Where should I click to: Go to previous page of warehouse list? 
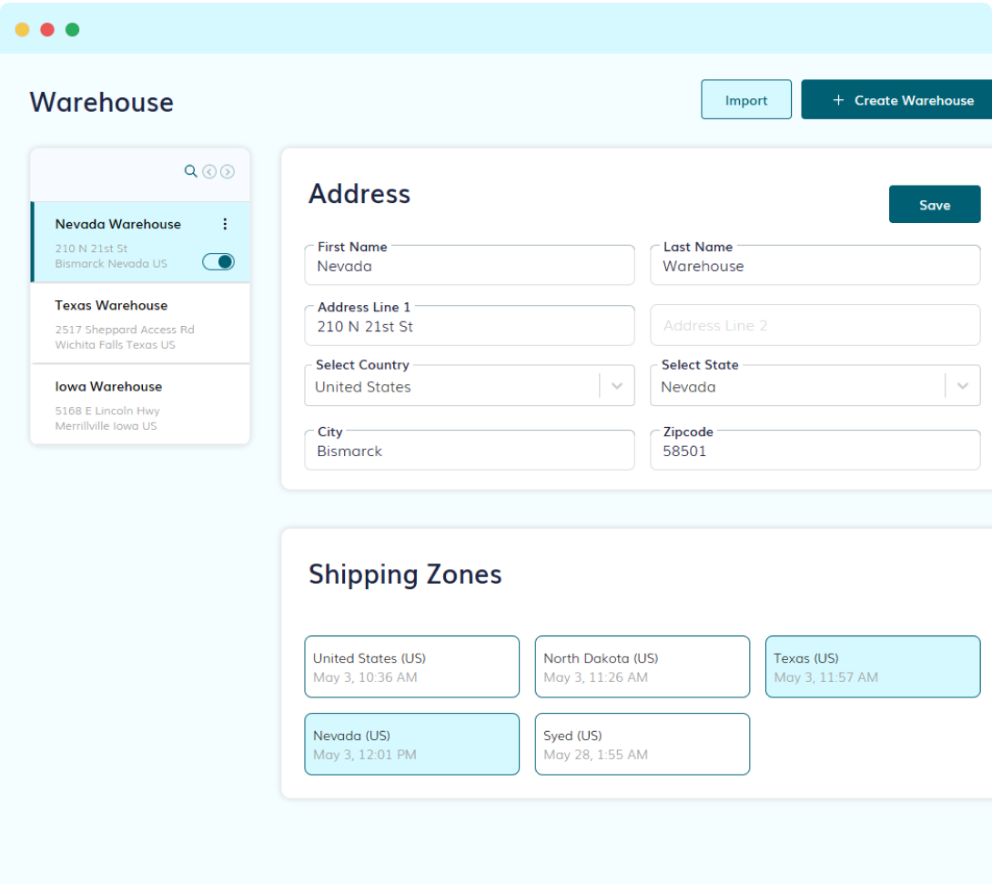tap(209, 171)
